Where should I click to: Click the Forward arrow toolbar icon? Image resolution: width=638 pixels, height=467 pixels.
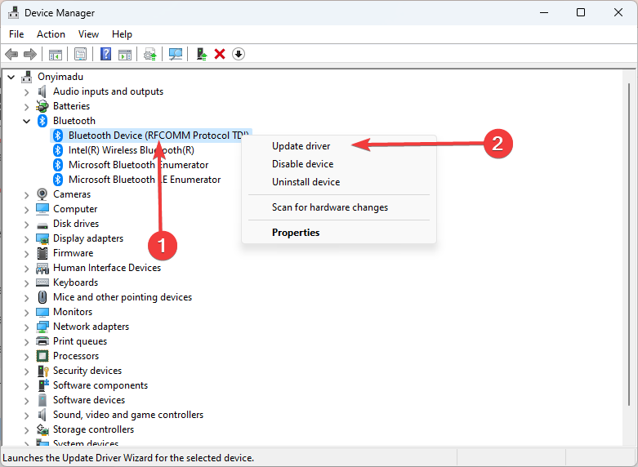point(30,54)
